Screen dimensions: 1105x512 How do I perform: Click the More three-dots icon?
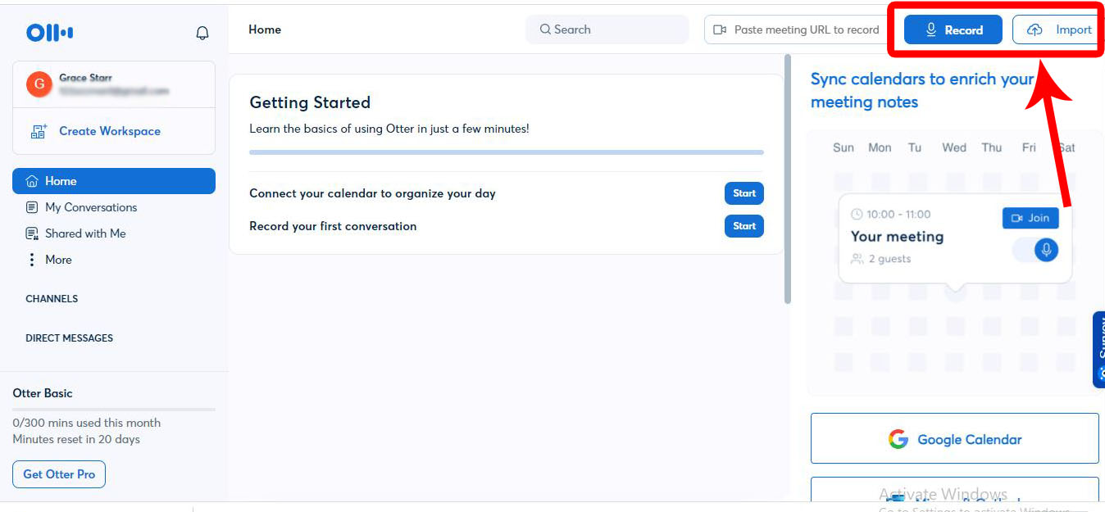(32, 260)
